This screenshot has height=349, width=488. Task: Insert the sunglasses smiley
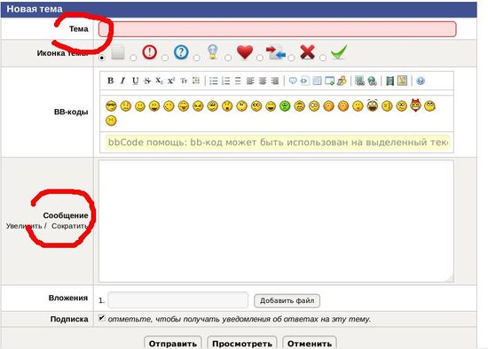click(x=111, y=106)
